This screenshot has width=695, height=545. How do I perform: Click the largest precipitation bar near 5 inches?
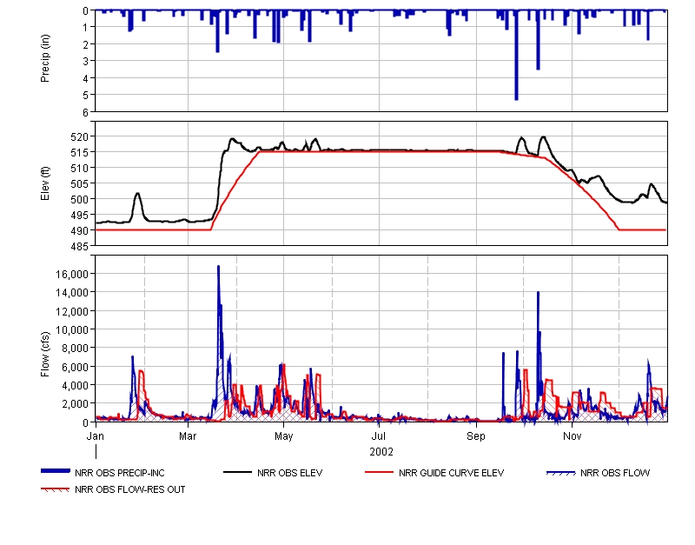click(x=516, y=56)
